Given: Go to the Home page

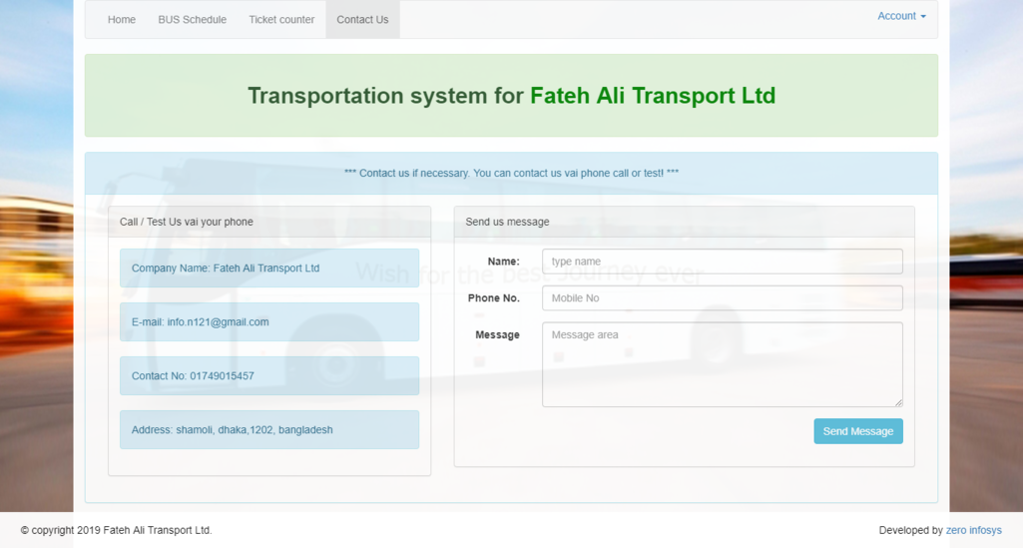Looking at the screenshot, I should coord(121,20).
